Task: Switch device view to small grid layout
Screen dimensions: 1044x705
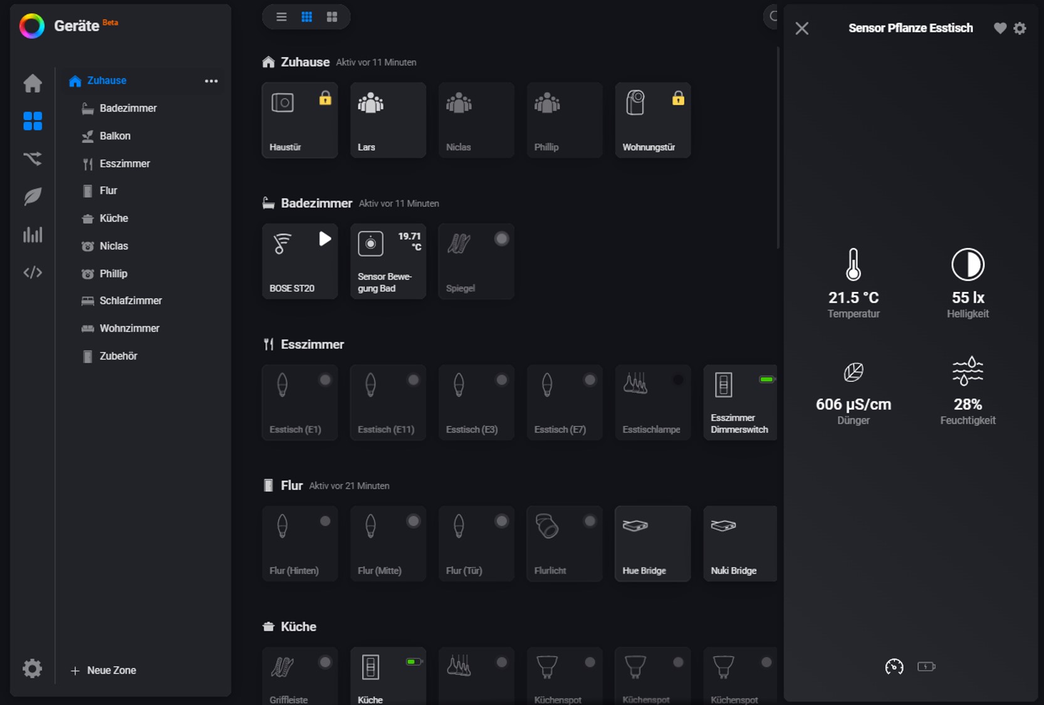Action: coord(306,17)
